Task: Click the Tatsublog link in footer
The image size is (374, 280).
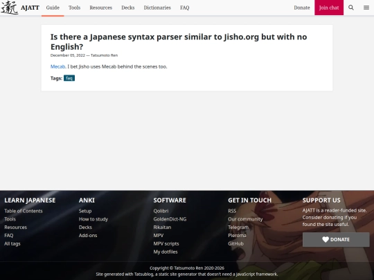Action: point(143,274)
